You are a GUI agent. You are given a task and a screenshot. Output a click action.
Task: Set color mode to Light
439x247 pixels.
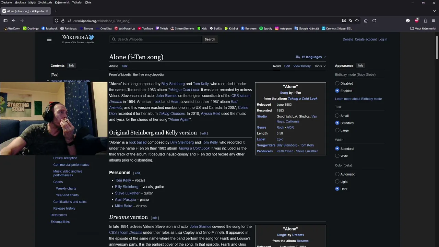tap(337, 181)
